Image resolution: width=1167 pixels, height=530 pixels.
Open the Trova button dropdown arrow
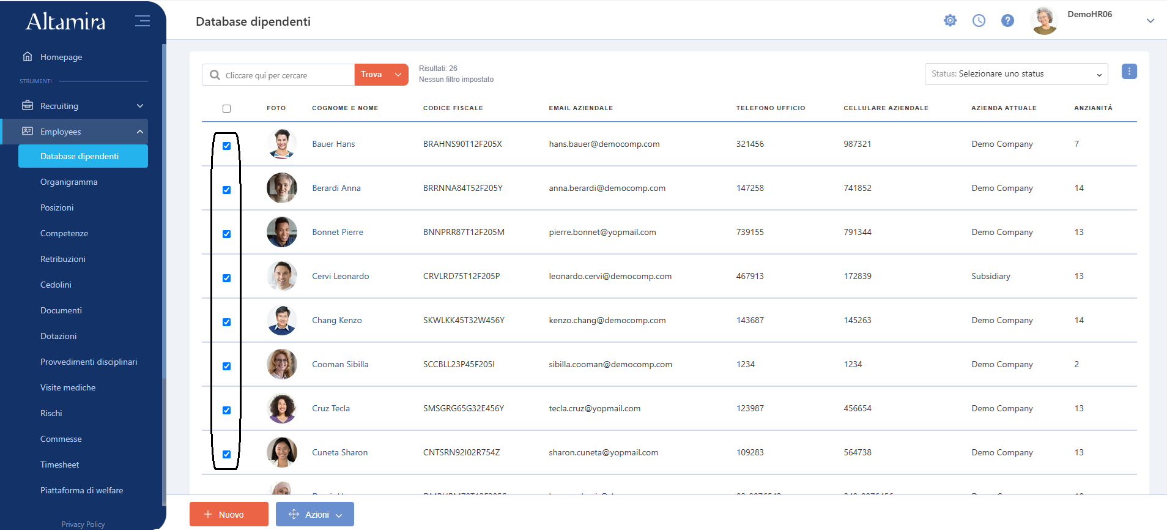click(x=398, y=75)
